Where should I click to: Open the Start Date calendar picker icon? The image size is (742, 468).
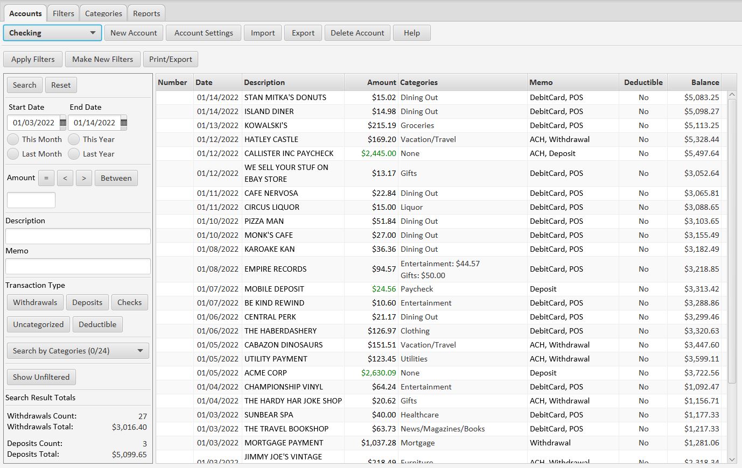tap(63, 123)
